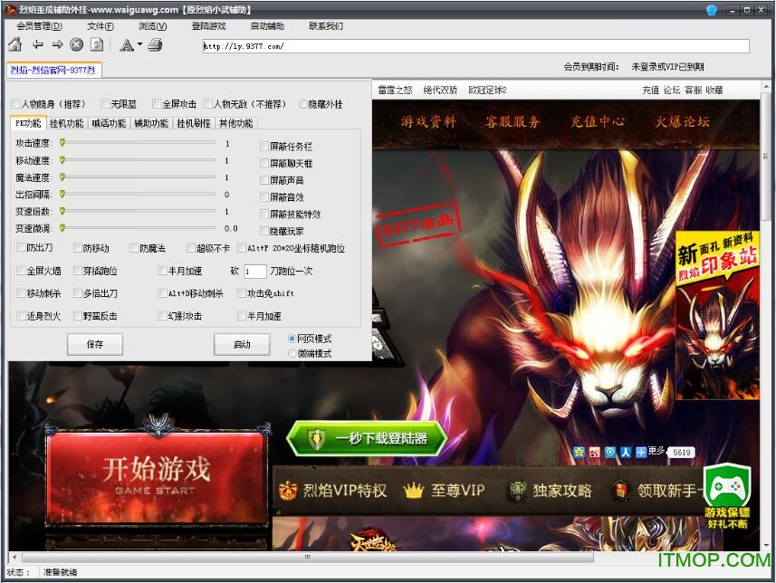Share via the Tencent Weibo icon
The height and width of the screenshot is (583, 776).
point(610,452)
